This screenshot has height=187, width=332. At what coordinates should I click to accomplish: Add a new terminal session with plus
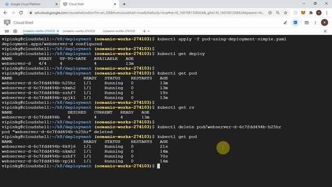pyautogui.click(x=144, y=31)
